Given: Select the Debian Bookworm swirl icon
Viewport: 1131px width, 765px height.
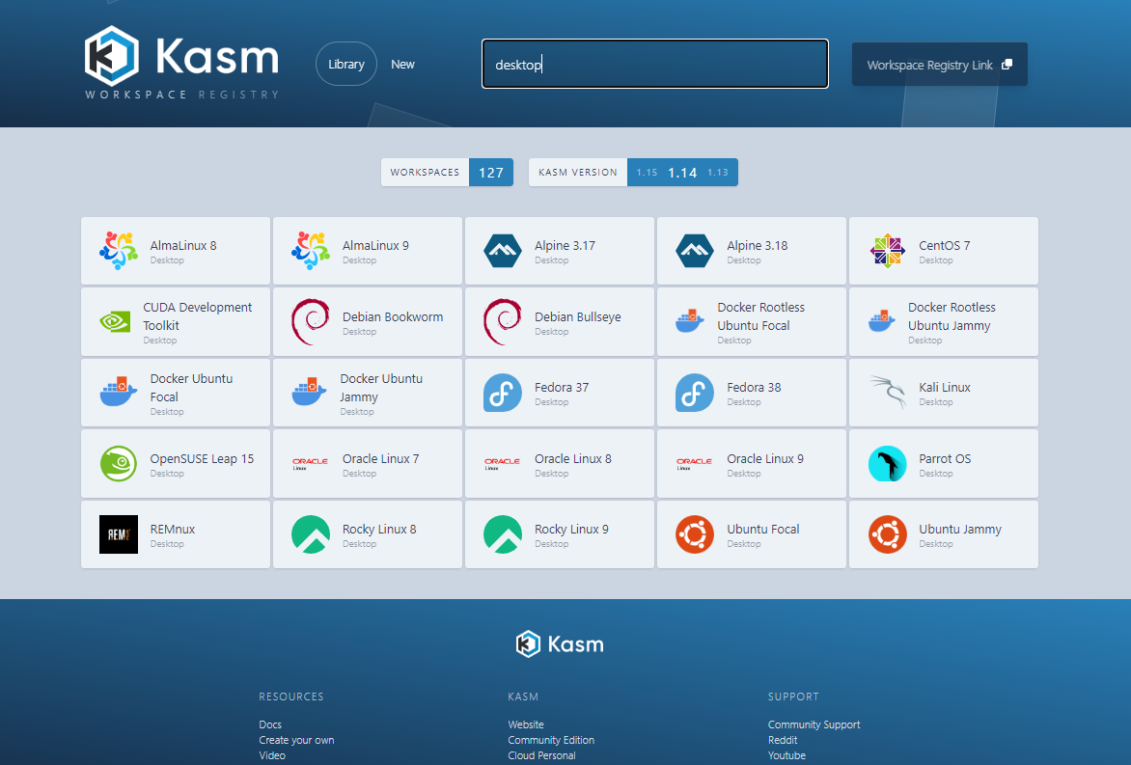Looking at the screenshot, I should [310, 320].
